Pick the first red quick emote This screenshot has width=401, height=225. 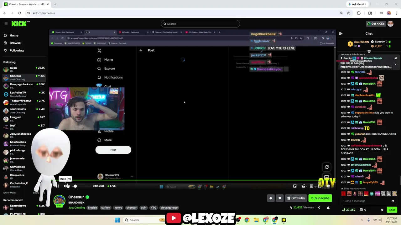[343, 194]
